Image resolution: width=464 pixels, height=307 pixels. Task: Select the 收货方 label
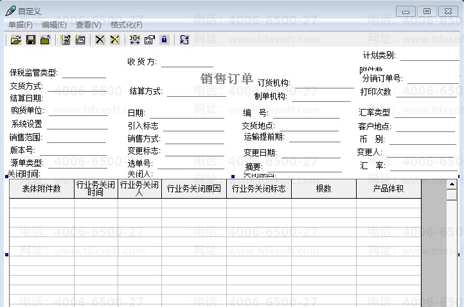click(142, 62)
